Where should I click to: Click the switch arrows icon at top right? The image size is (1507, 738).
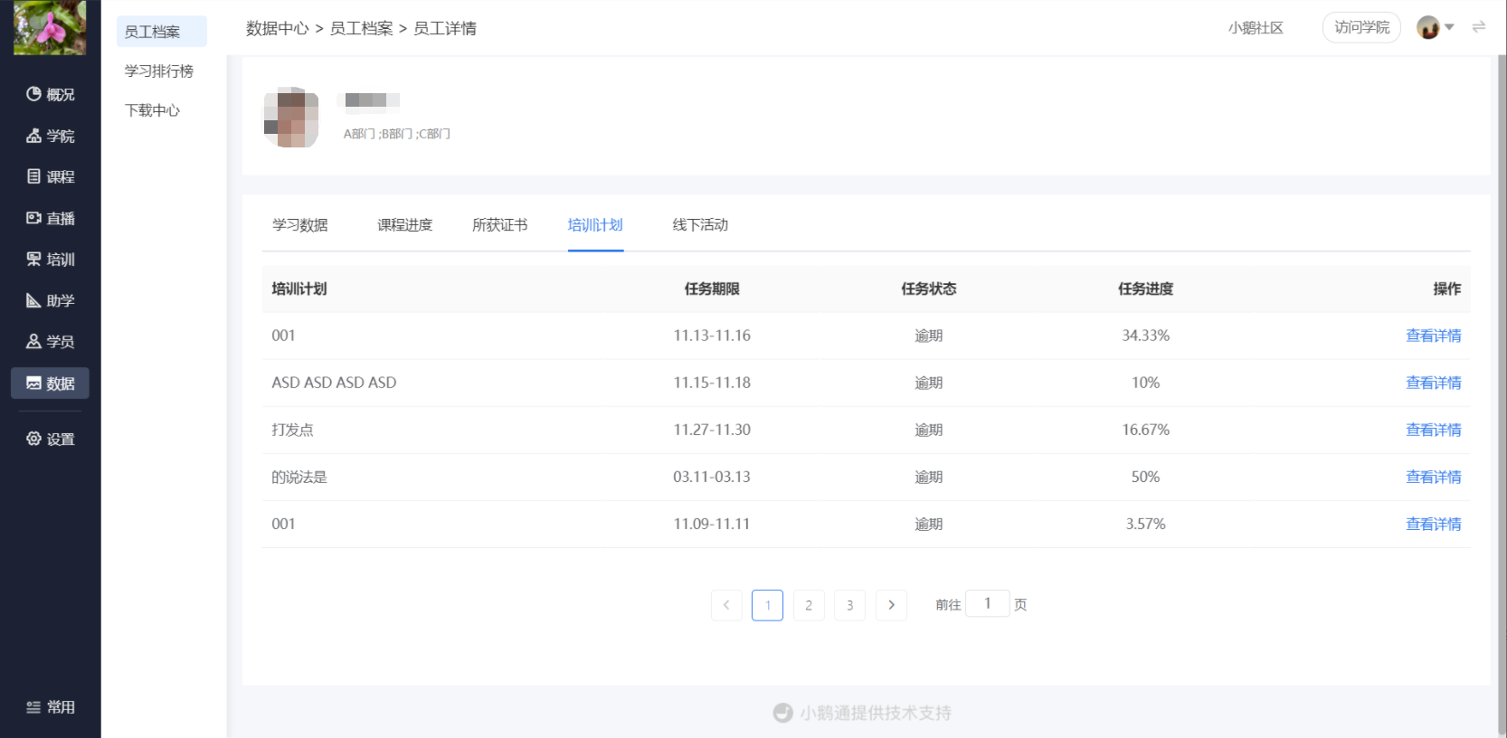(x=1479, y=27)
